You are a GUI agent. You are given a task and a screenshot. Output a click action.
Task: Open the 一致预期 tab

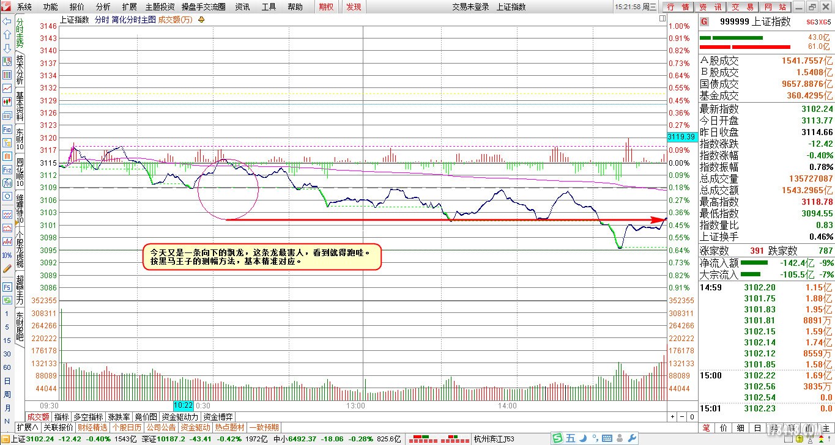264,427
